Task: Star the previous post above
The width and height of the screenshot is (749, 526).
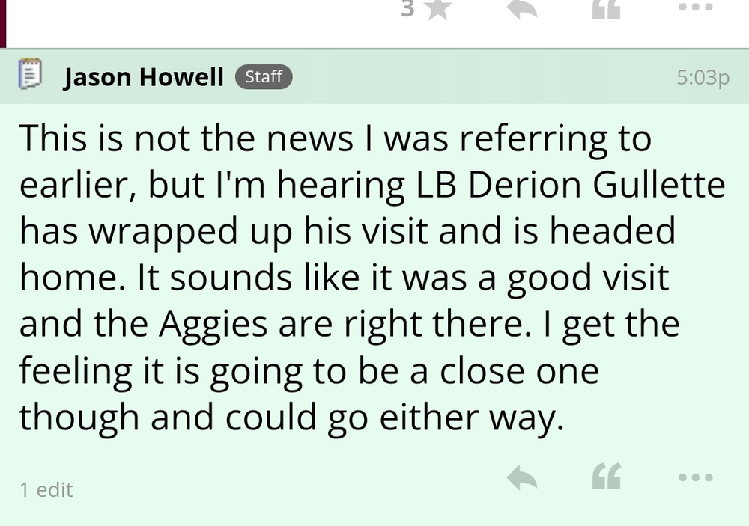Action: pos(436,9)
